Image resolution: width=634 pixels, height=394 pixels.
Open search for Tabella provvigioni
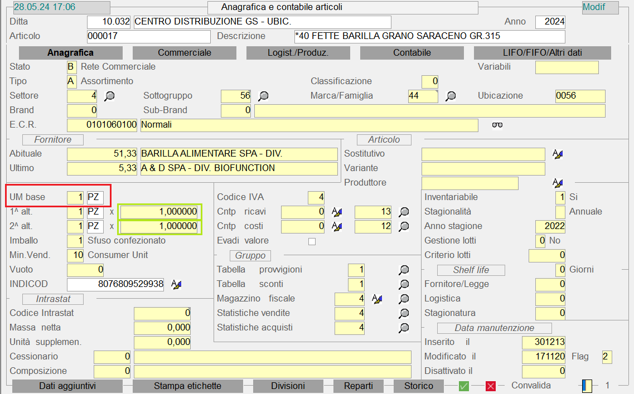(x=404, y=270)
